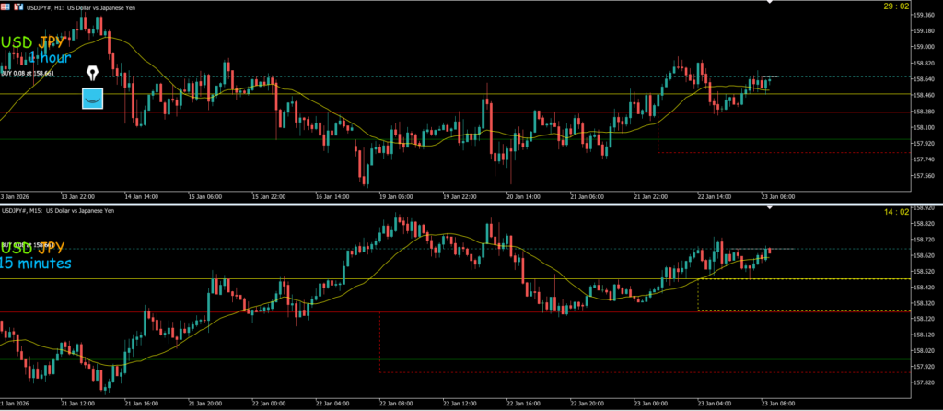Click the 14:02 timer on the M15 chart
Screen dimensions: 943x411
(896, 212)
